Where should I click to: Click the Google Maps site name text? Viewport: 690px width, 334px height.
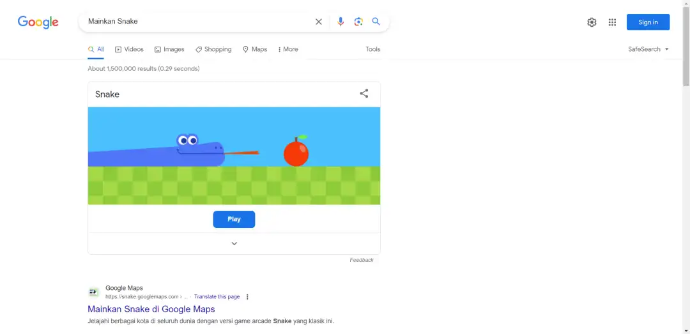[124, 288]
